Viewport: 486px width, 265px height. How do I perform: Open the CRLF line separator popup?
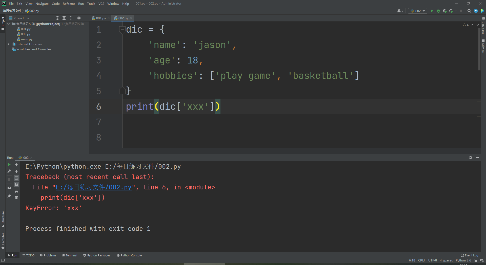[x=422, y=260]
